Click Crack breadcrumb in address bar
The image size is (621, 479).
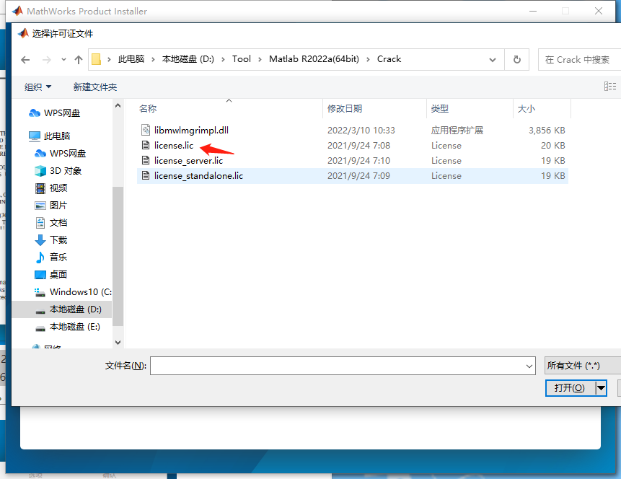(x=389, y=59)
